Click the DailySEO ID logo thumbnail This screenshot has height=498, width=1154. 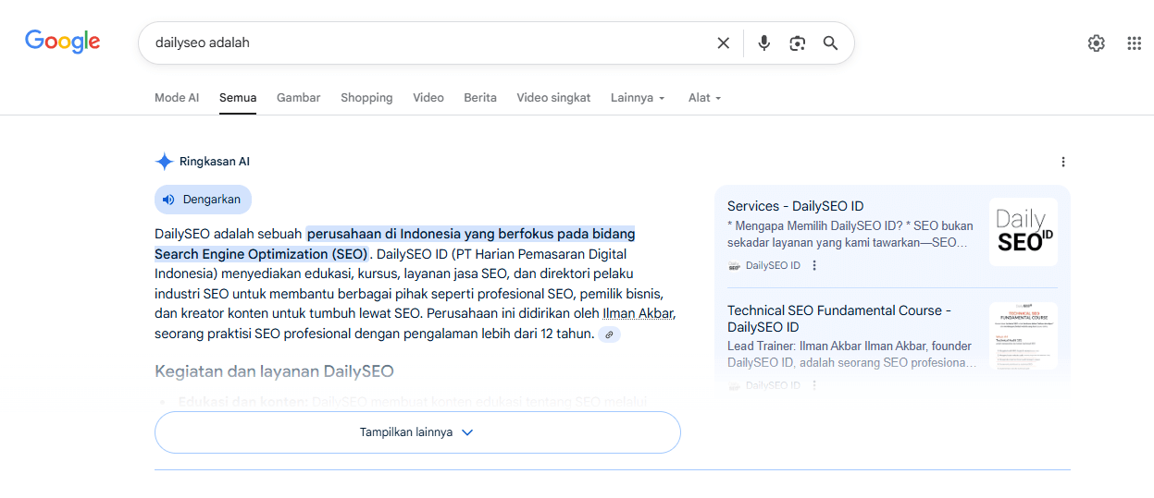click(1023, 232)
